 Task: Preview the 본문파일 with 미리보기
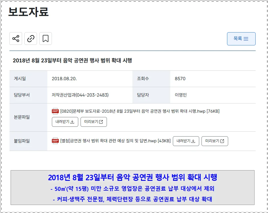click(x=94, y=122)
